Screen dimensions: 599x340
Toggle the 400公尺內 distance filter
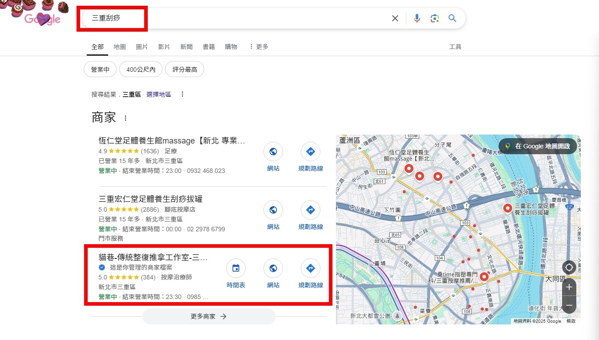click(x=141, y=70)
